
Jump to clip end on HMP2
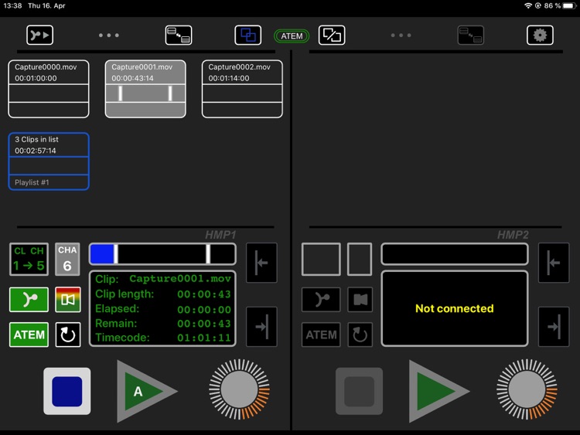click(554, 326)
